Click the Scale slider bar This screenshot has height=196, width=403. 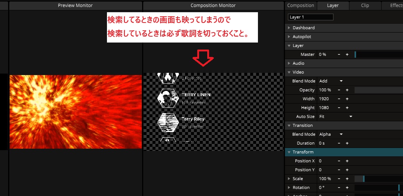click(x=379, y=179)
